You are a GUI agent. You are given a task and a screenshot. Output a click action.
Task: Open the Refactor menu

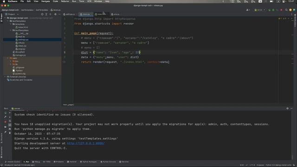[x=65, y=1]
